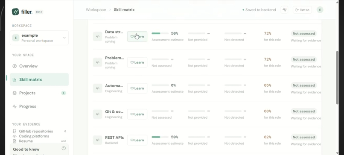Image resolution: width=344 pixels, height=155 pixels.
Task: Click the REST APIs skill name
Action: point(114,137)
